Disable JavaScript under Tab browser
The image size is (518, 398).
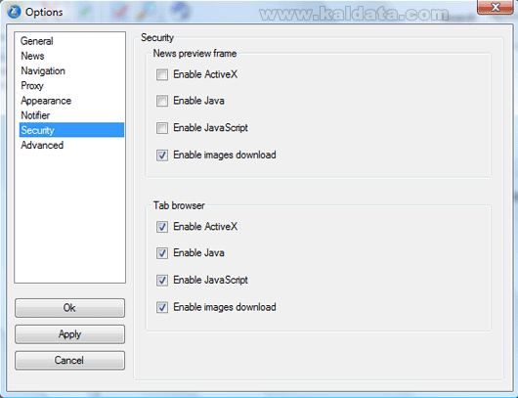(162, 281)
